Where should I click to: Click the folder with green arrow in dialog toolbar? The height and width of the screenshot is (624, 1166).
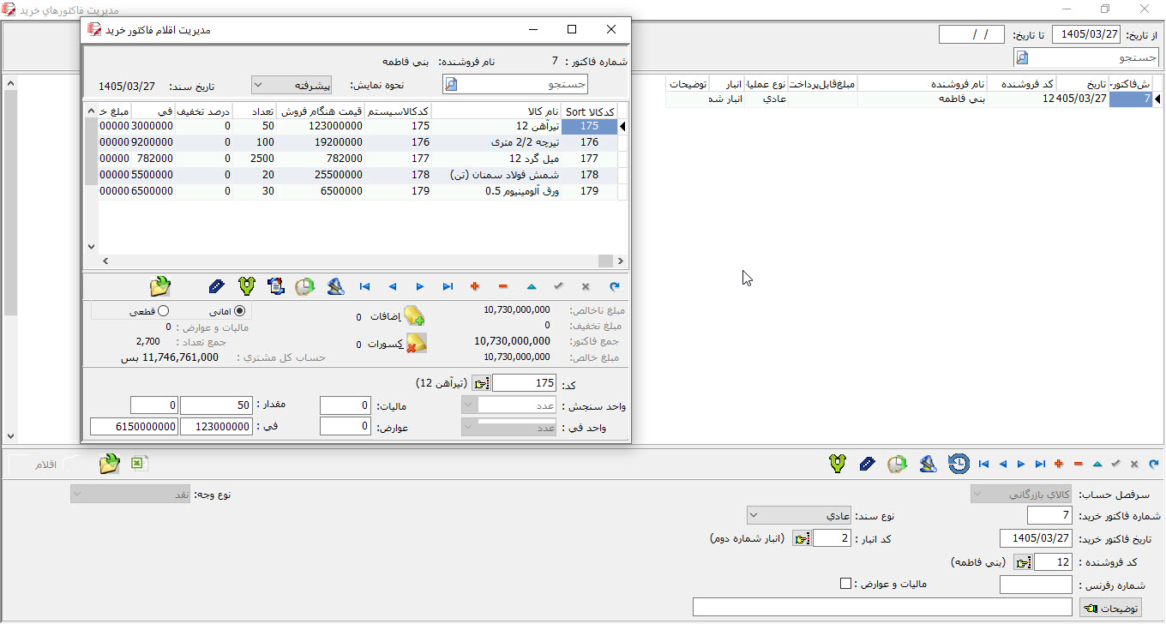point(159,286)
